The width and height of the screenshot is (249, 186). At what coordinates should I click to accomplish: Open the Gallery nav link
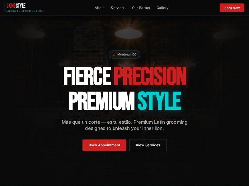point(162,8)
